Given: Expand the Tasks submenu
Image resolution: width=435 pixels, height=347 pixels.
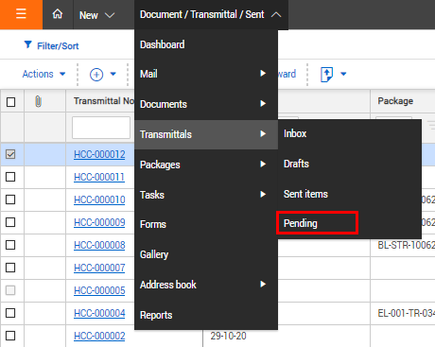Looking at the screenshot, I should point(263,194).
